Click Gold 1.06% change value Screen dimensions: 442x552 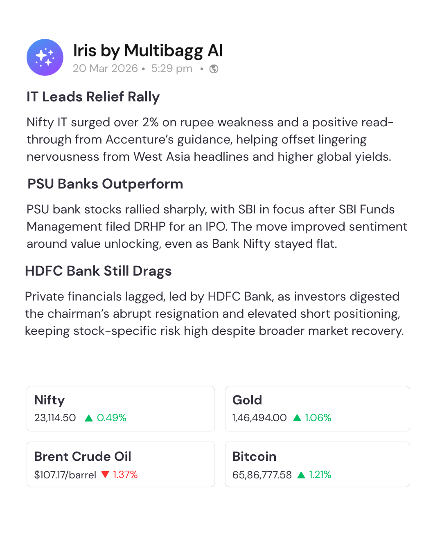(318, 418)
